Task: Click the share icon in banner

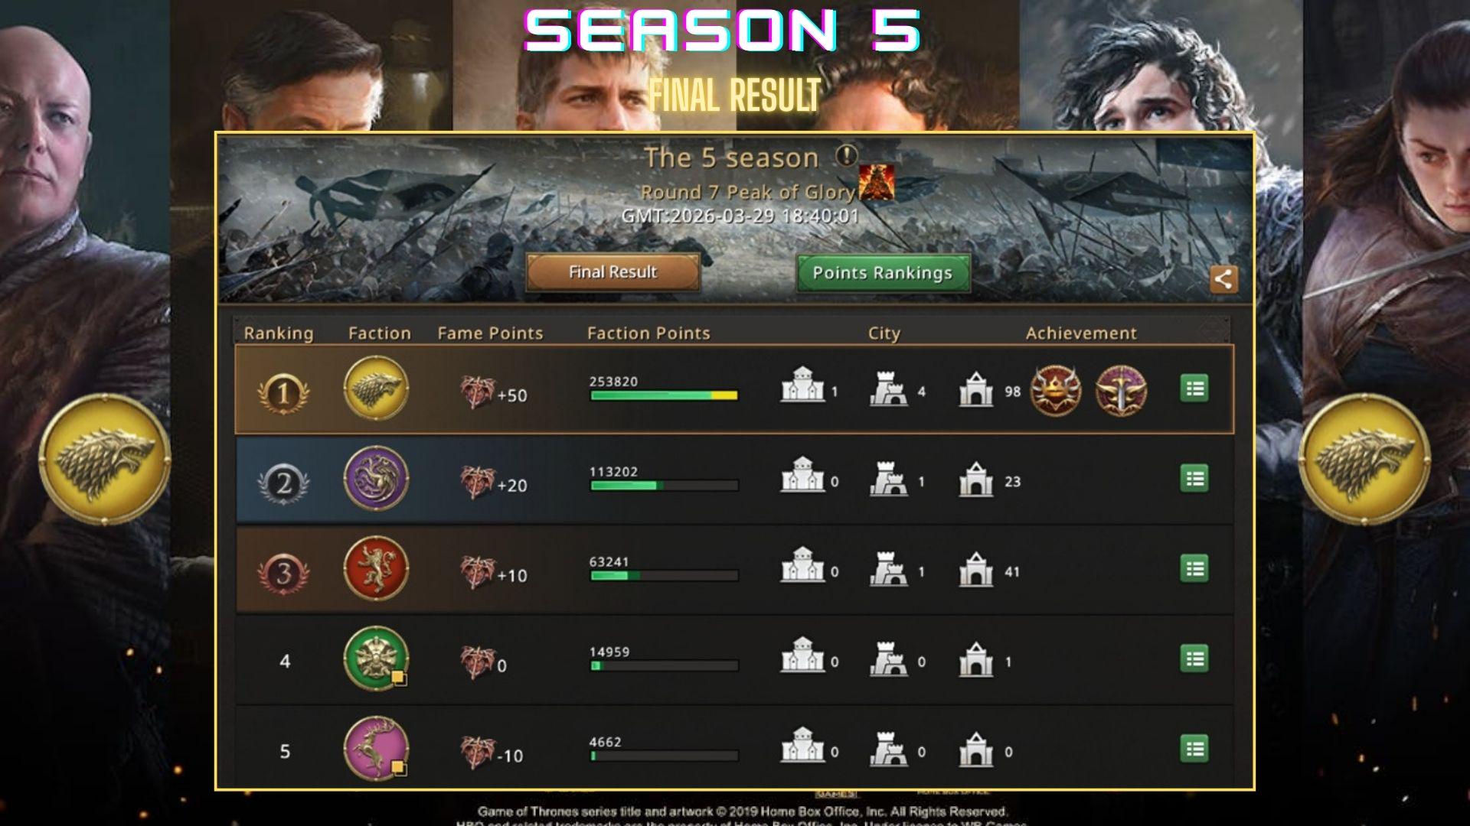Action: coord(1223,279)
